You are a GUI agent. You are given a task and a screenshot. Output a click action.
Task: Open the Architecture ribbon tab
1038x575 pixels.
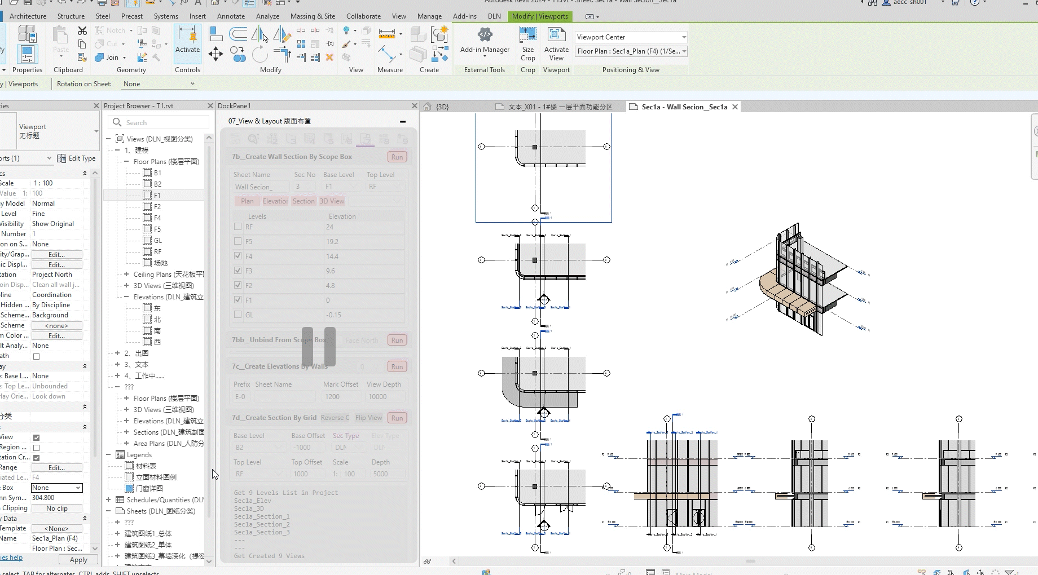28,16
